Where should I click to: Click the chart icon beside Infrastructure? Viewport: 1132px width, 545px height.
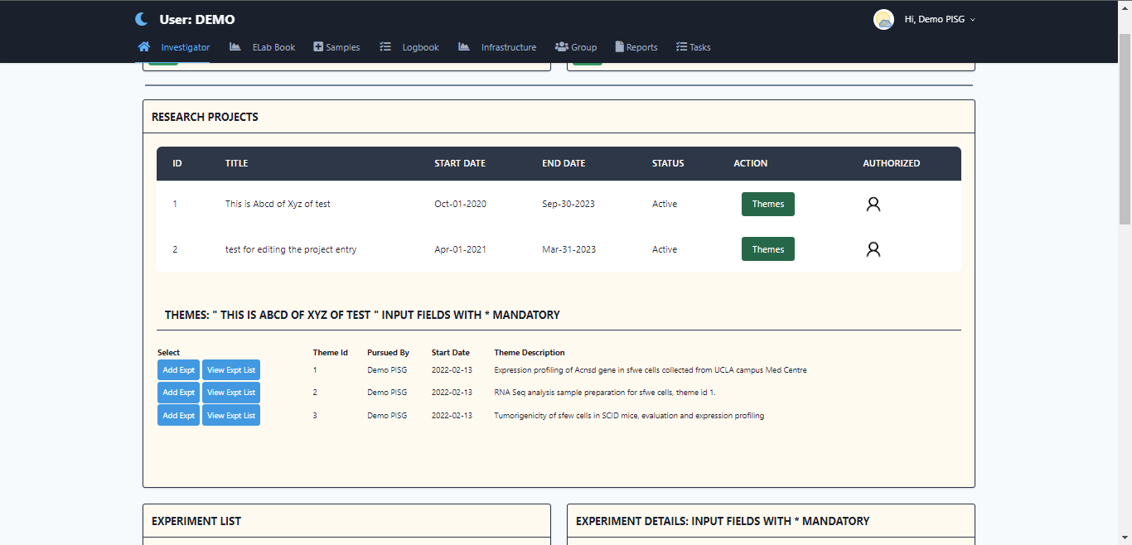coord(464,47)
